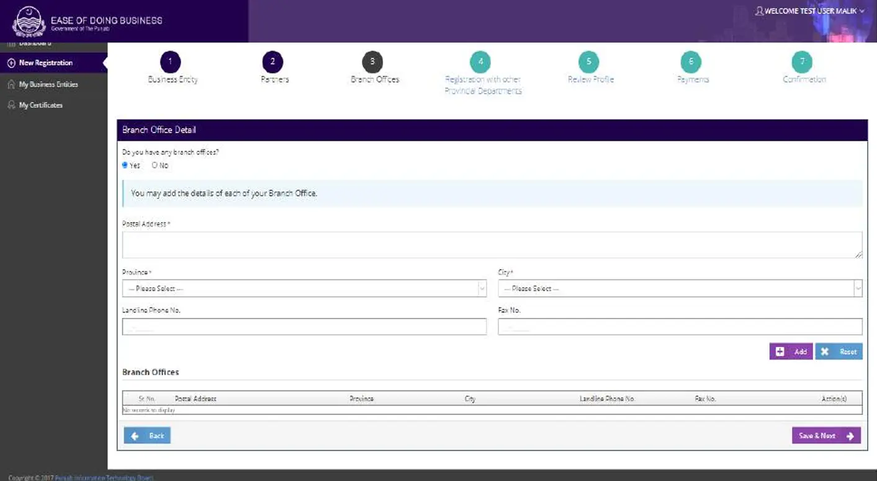877x481 pixels.
Task: Click the Punjab government logo
Action: (x=29, y=21)
